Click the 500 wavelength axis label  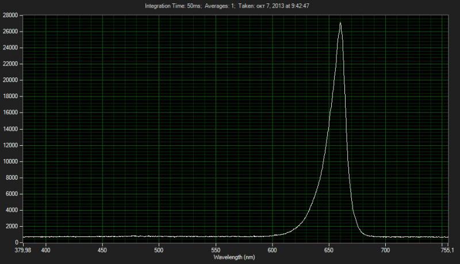click(159, 250)
